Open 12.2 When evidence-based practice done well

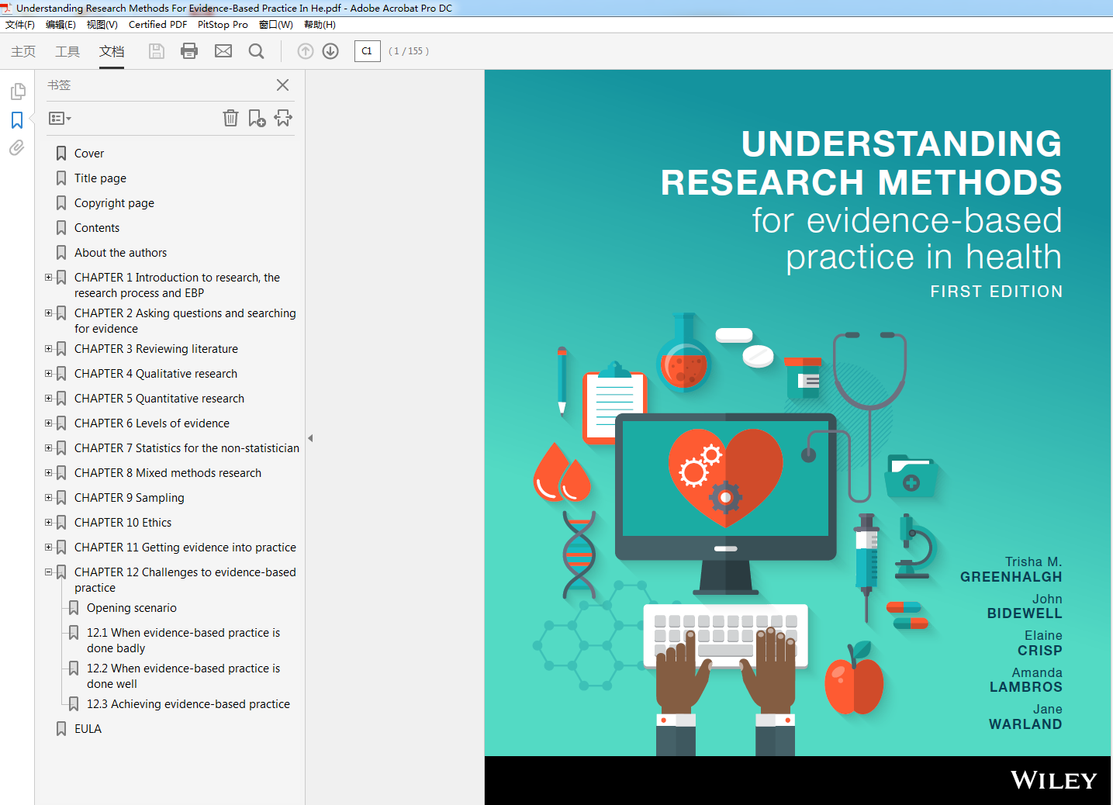pos(183,676)
